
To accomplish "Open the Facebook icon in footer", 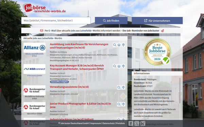I will tap(131, 123).
